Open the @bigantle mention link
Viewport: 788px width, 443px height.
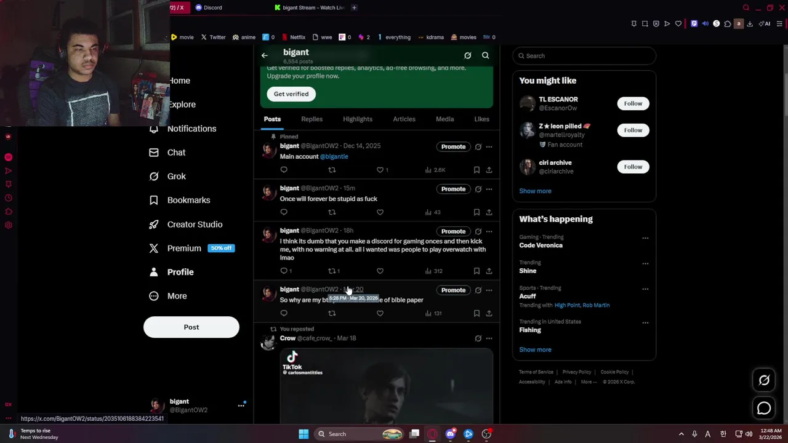334,156
